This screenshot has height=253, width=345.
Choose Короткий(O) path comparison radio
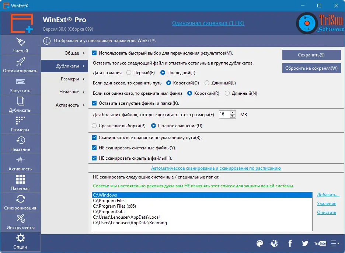168,83
